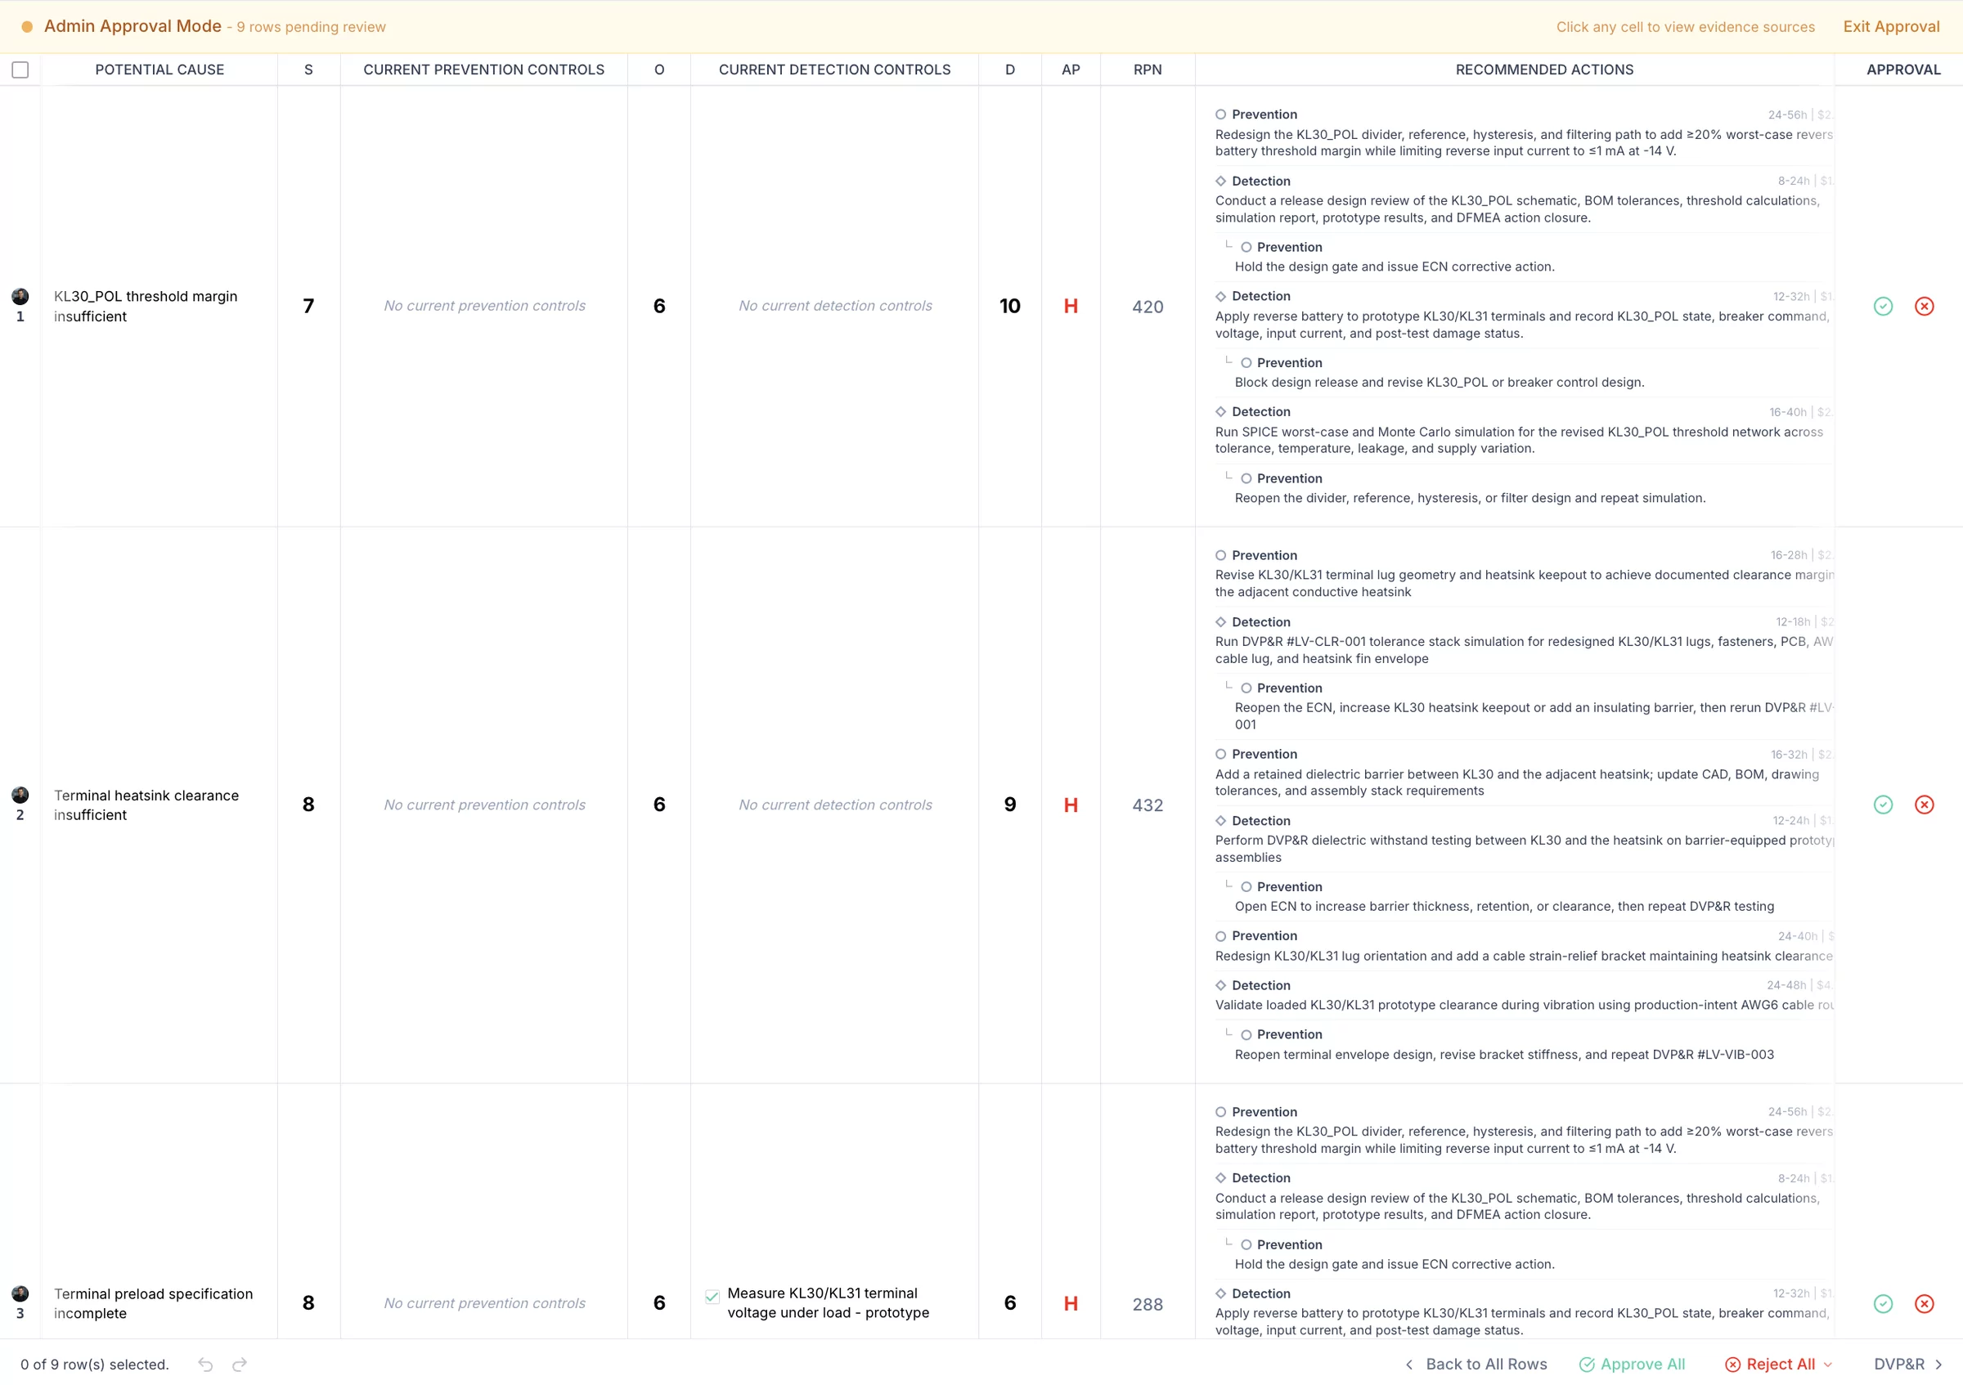Open RPN value 432 cell

coord(1147,805)
